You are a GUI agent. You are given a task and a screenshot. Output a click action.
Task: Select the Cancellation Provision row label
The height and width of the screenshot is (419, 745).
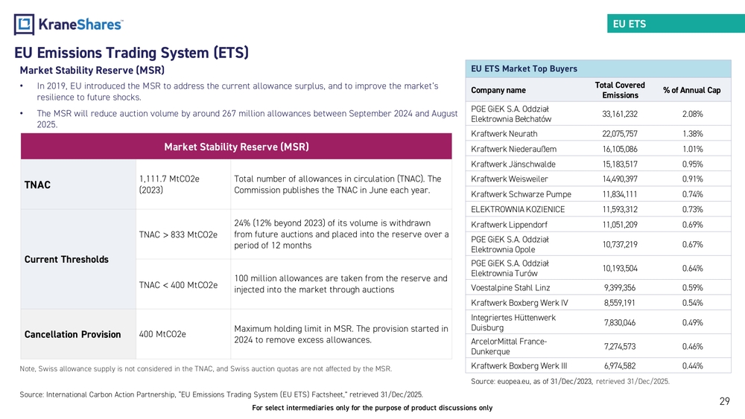click(73, 334)
